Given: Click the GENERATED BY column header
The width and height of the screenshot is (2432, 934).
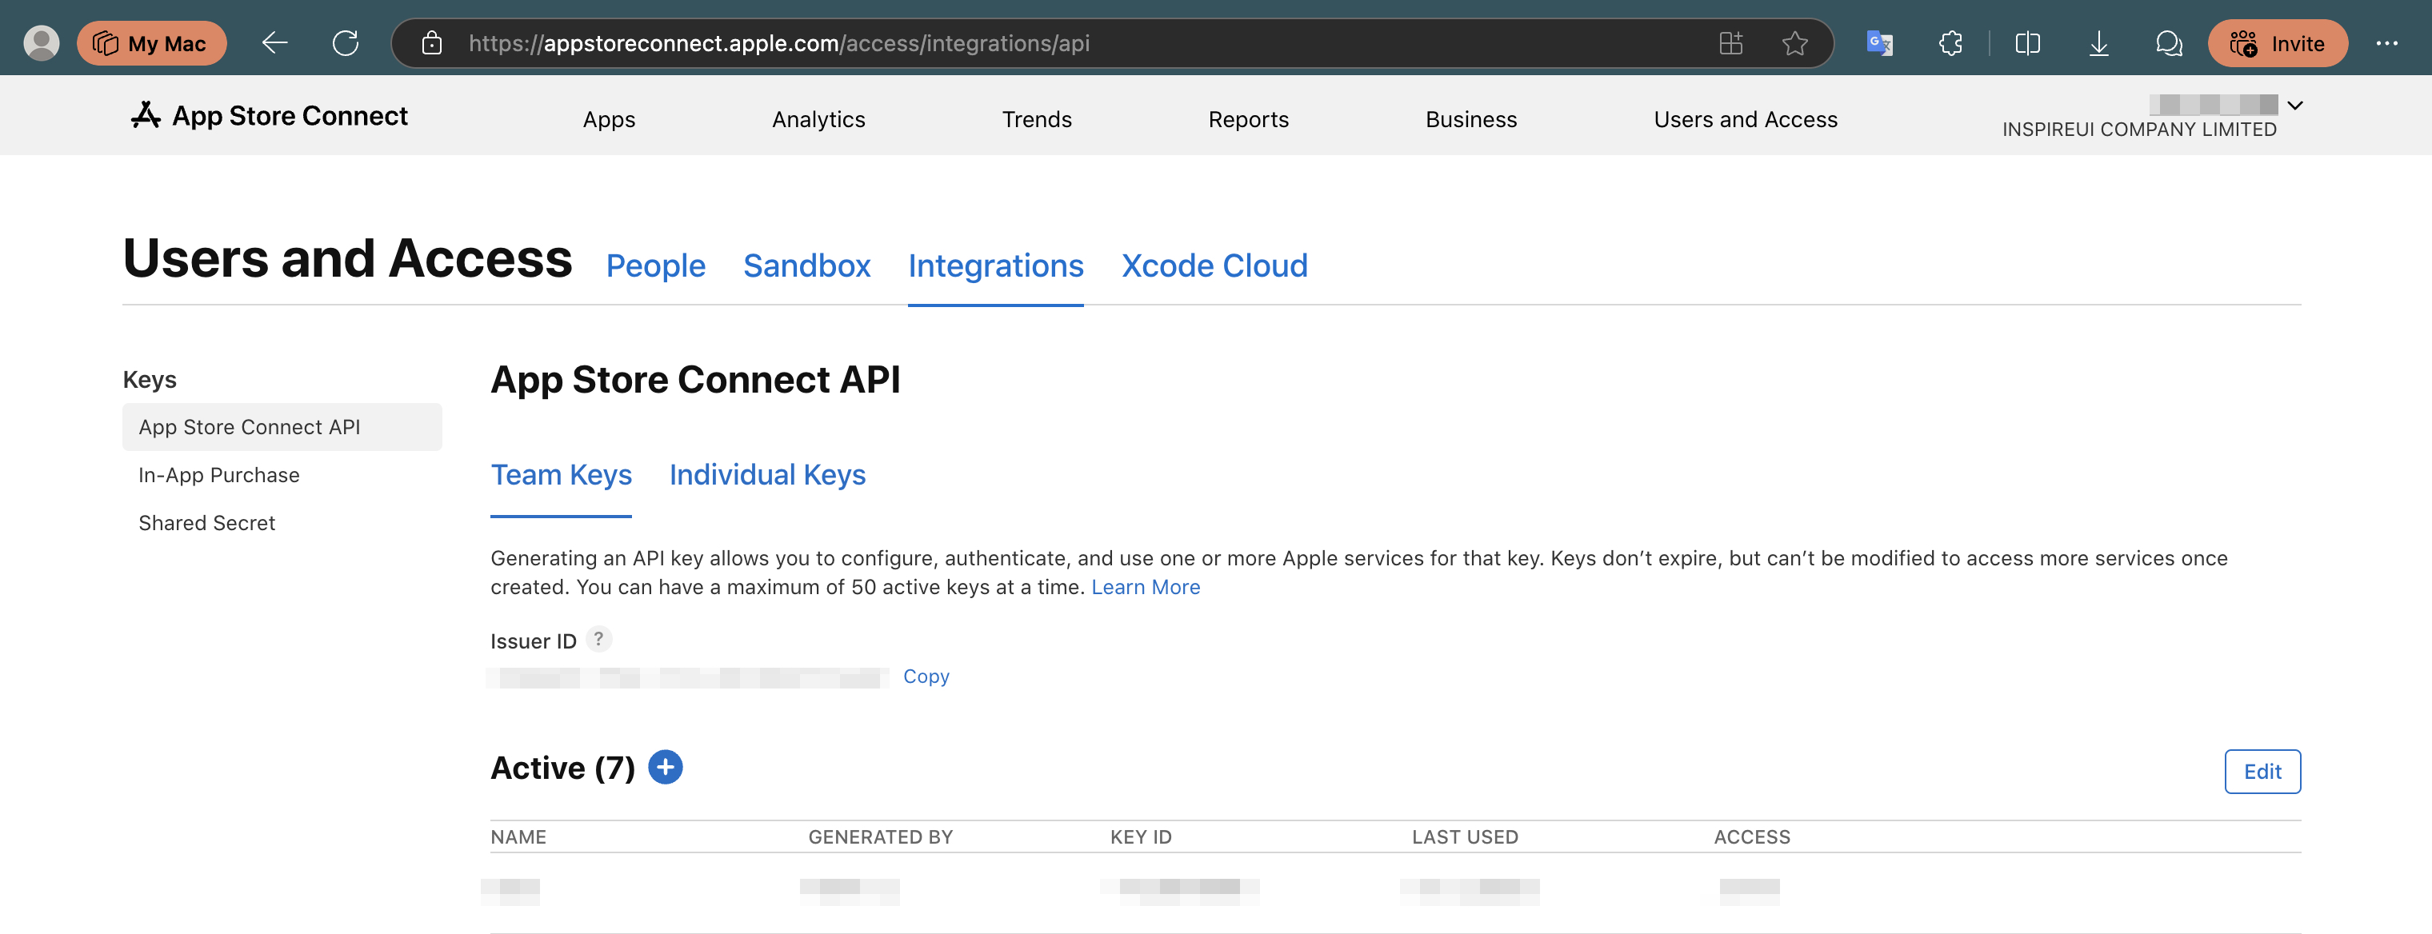Looking at the screenshot, I should pyautogui.click(x=880, y=838).
